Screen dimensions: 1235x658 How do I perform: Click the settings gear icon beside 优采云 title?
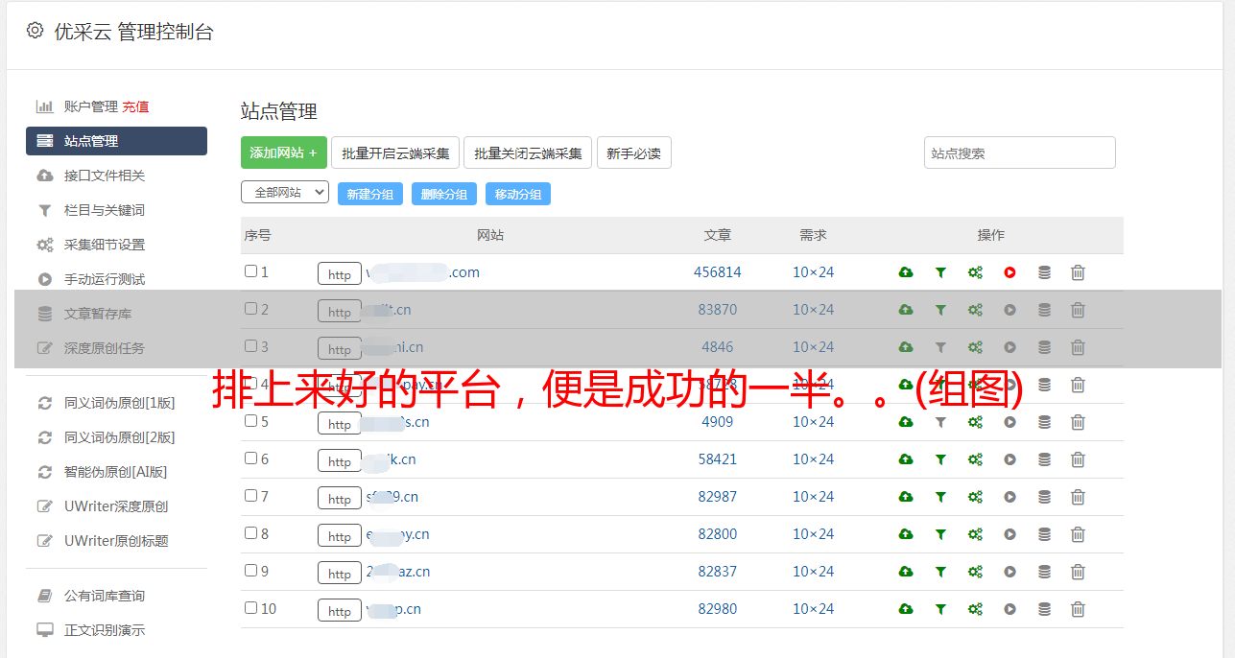(x=36, y=31)
